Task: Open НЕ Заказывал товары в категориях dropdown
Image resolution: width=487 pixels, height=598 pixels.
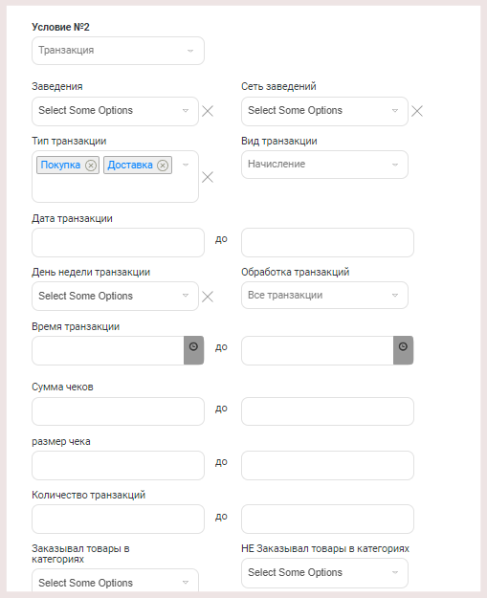Action: point(324,573)
